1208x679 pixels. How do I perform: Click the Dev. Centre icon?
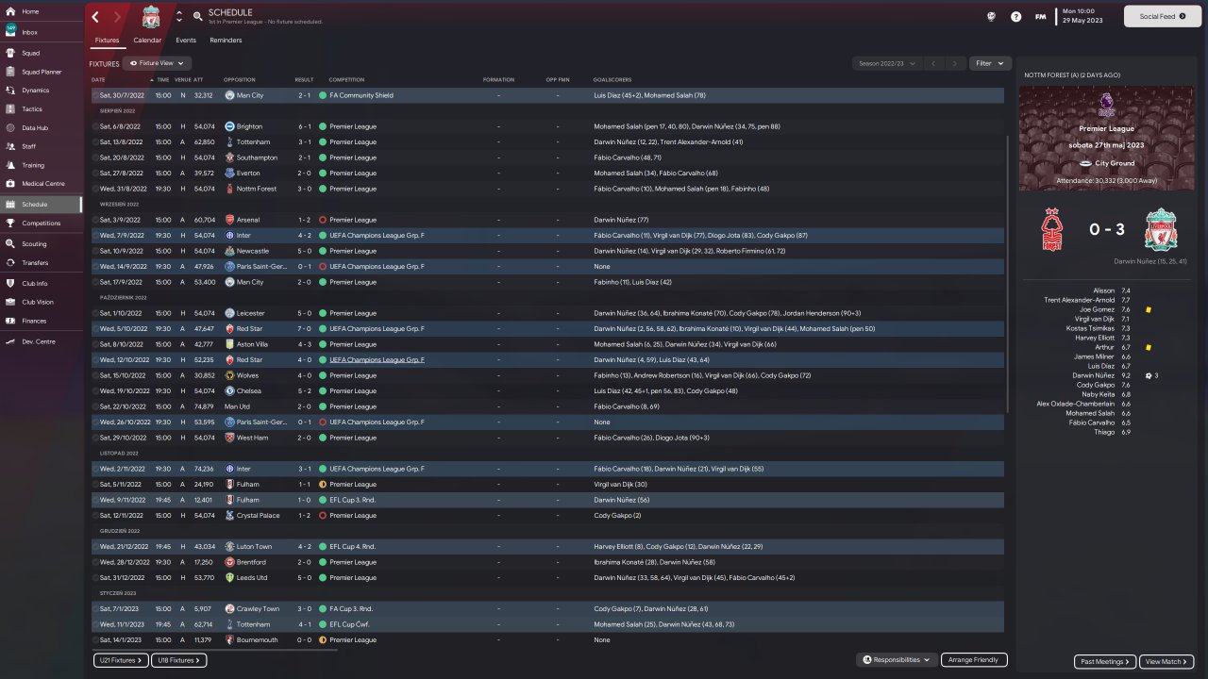9,341
